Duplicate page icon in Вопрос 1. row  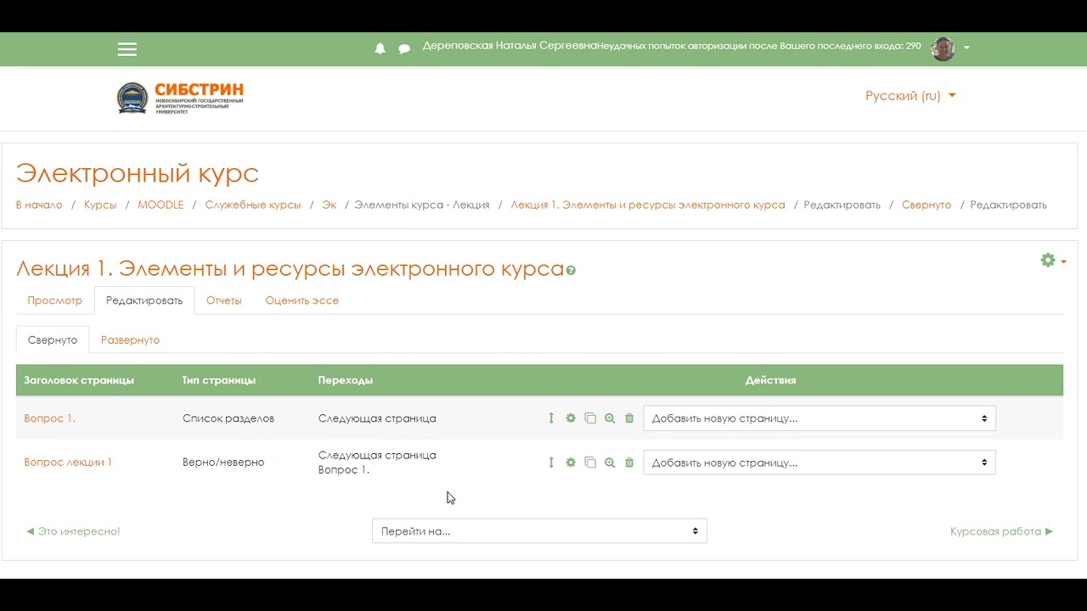tap(590, 418)
